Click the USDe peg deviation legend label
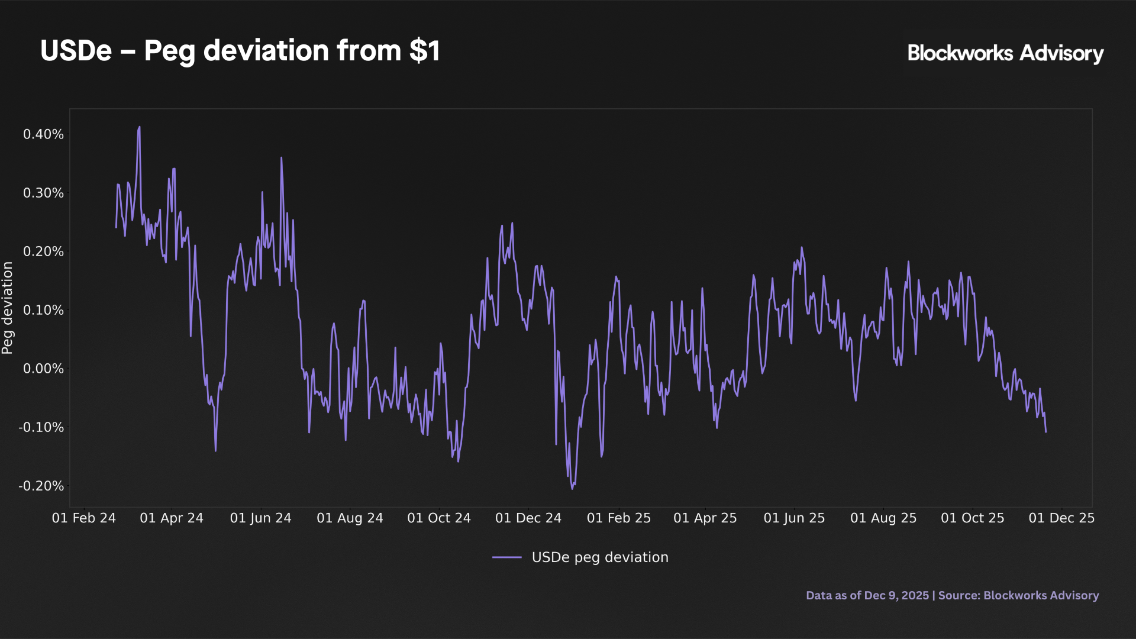The width and height of the screenshot is (1136, 639). pyautogui.click(x=599, y=557)
